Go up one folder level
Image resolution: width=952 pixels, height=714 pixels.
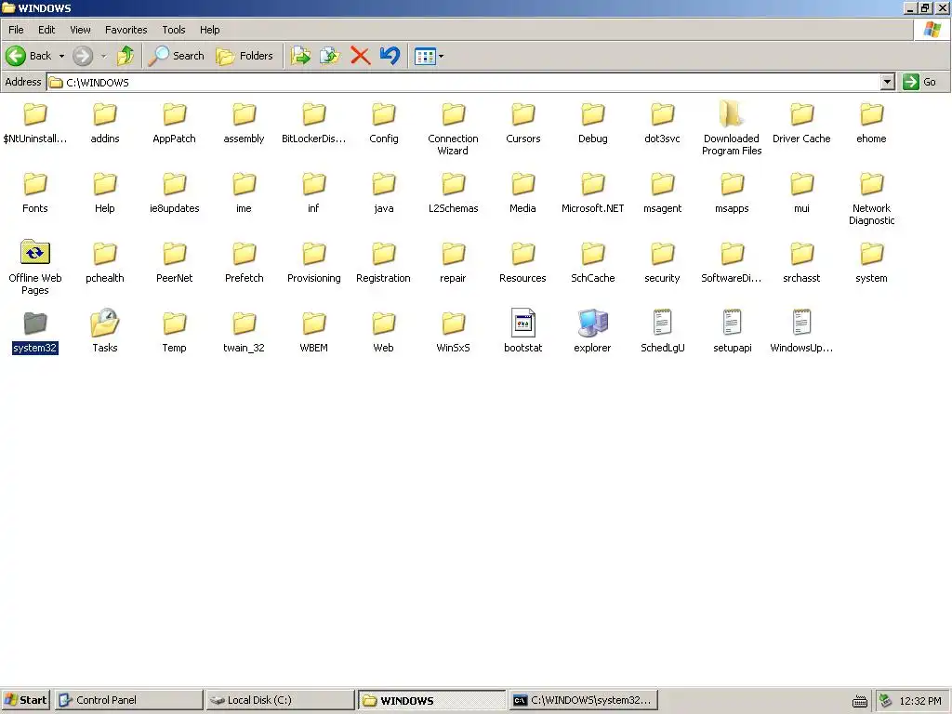[126, 56]
